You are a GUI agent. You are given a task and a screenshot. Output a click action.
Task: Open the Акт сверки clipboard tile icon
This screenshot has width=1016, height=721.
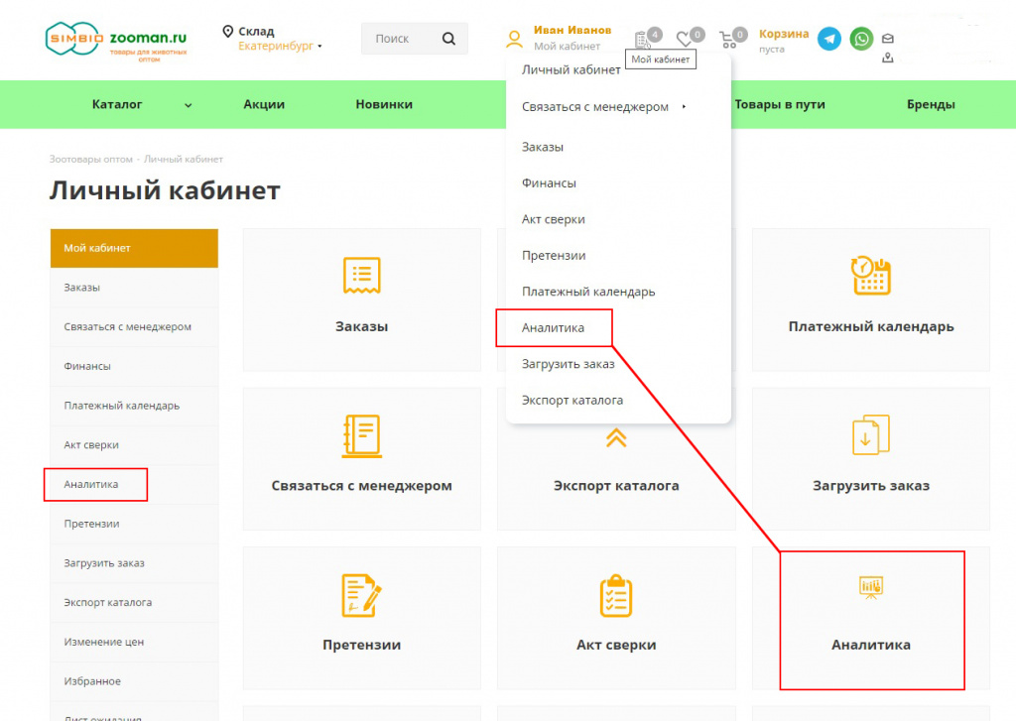616,594
